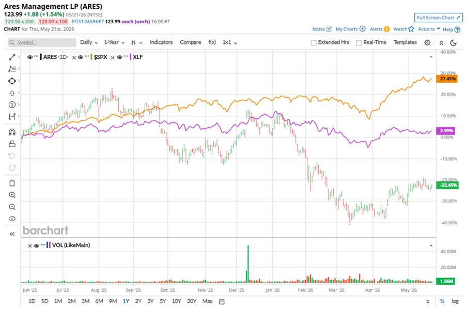This screenshot has height=310, width=466.
Task: Open the chart settings gear icon
Action: 427,42
